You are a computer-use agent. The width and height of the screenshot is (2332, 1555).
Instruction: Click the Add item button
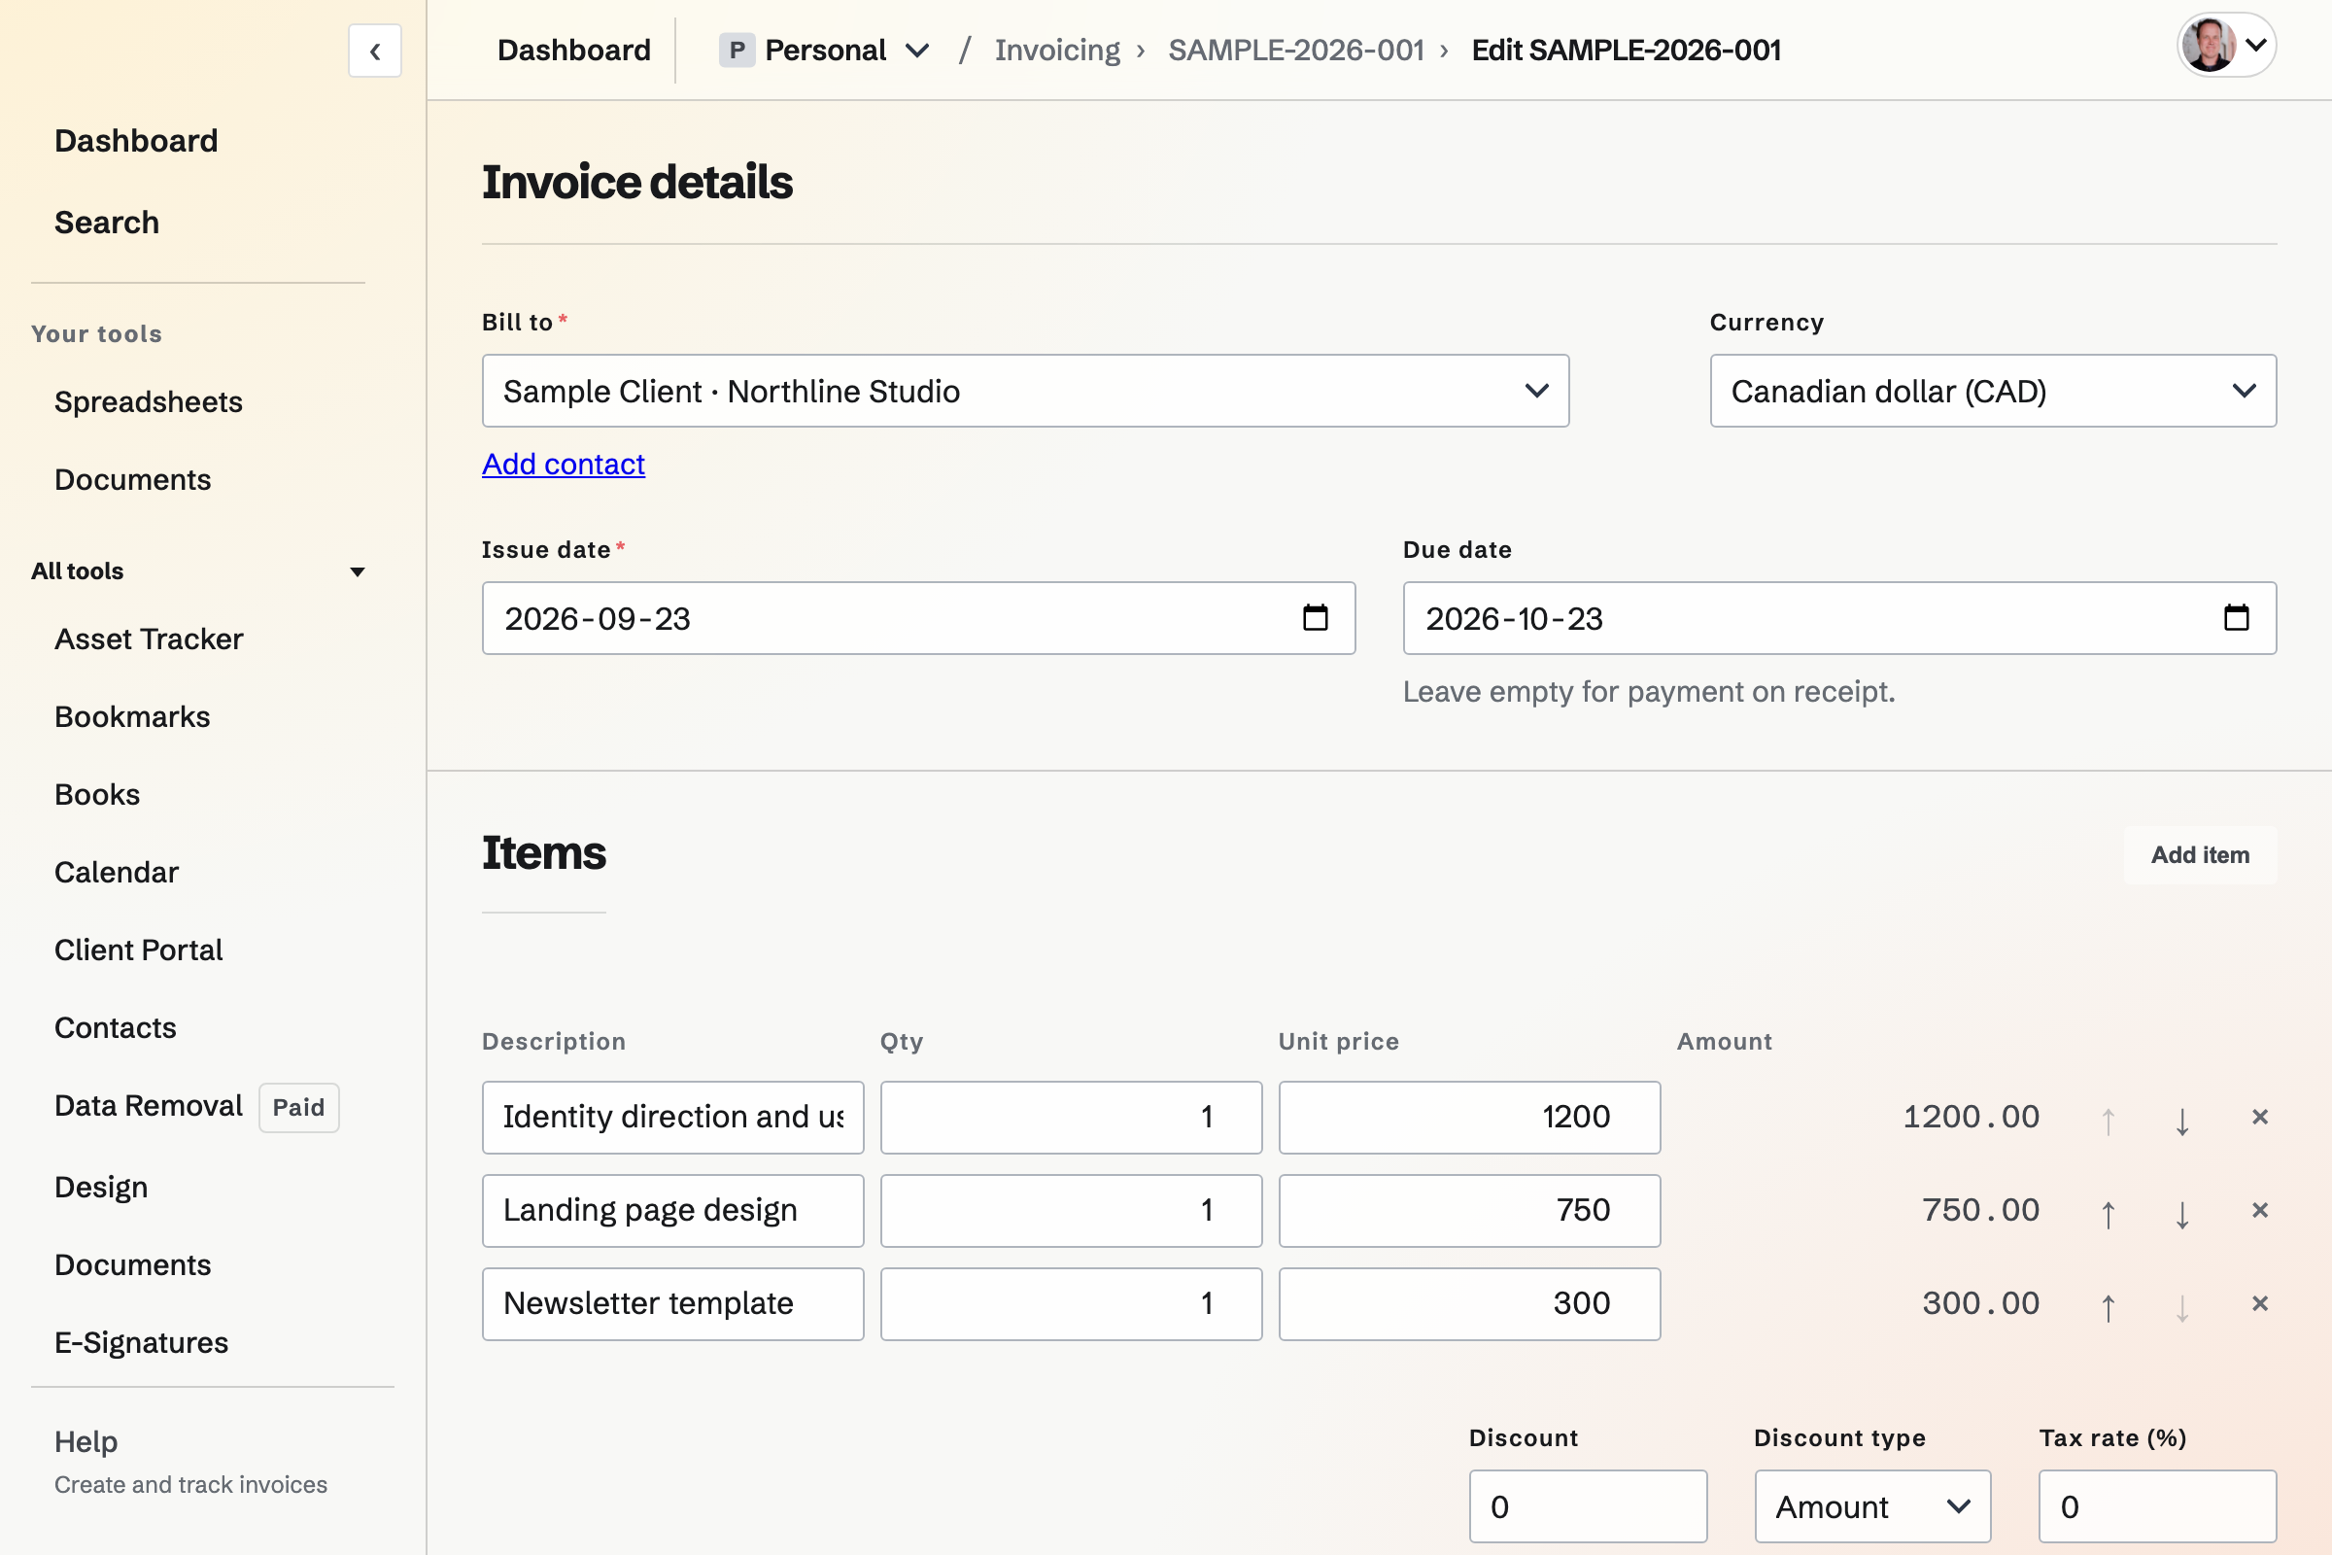tap(2200, 855)
